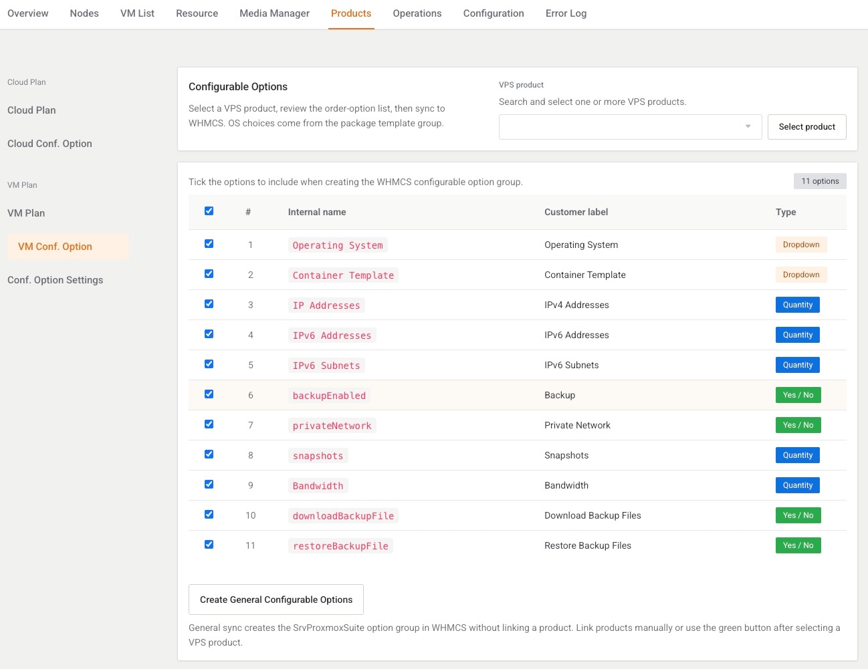
Task: Toggle the select-all checkbox in table header
Action: (x=209, y=211)
